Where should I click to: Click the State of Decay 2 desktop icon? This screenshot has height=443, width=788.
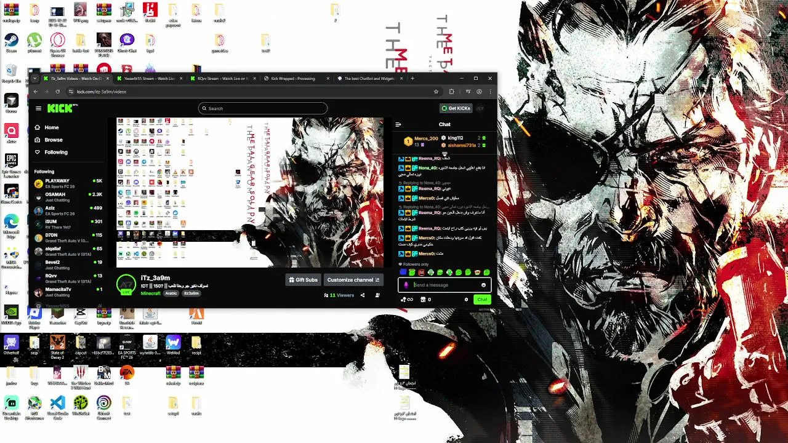click(57, 346)
